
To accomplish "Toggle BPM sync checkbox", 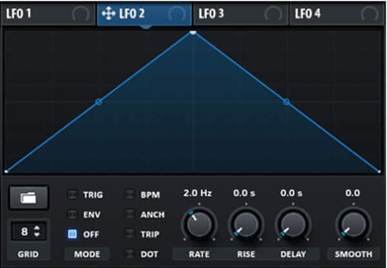I will (x=130, y=195).
